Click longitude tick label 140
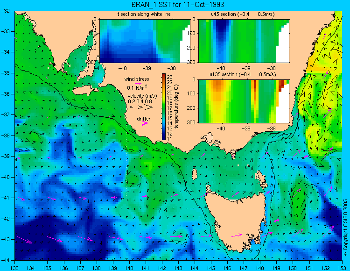Screen dimensions: 350x271 129,268
